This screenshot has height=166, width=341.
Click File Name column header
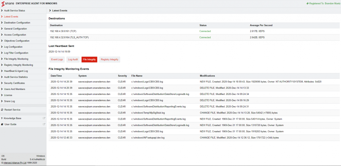(137, 76)
